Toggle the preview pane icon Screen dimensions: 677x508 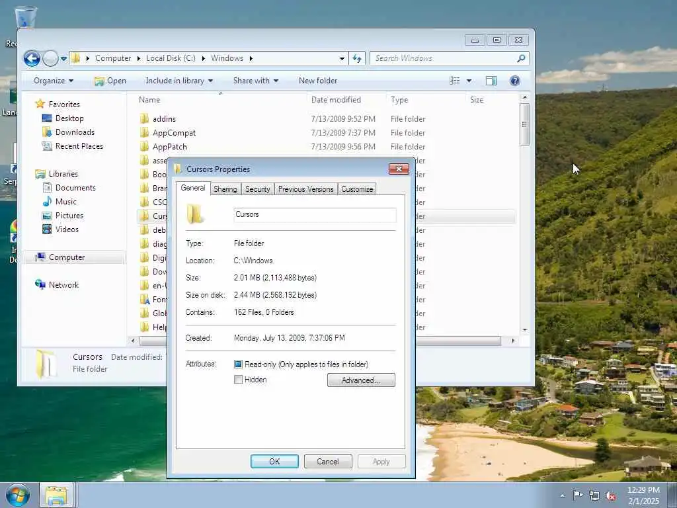[491, 81]
